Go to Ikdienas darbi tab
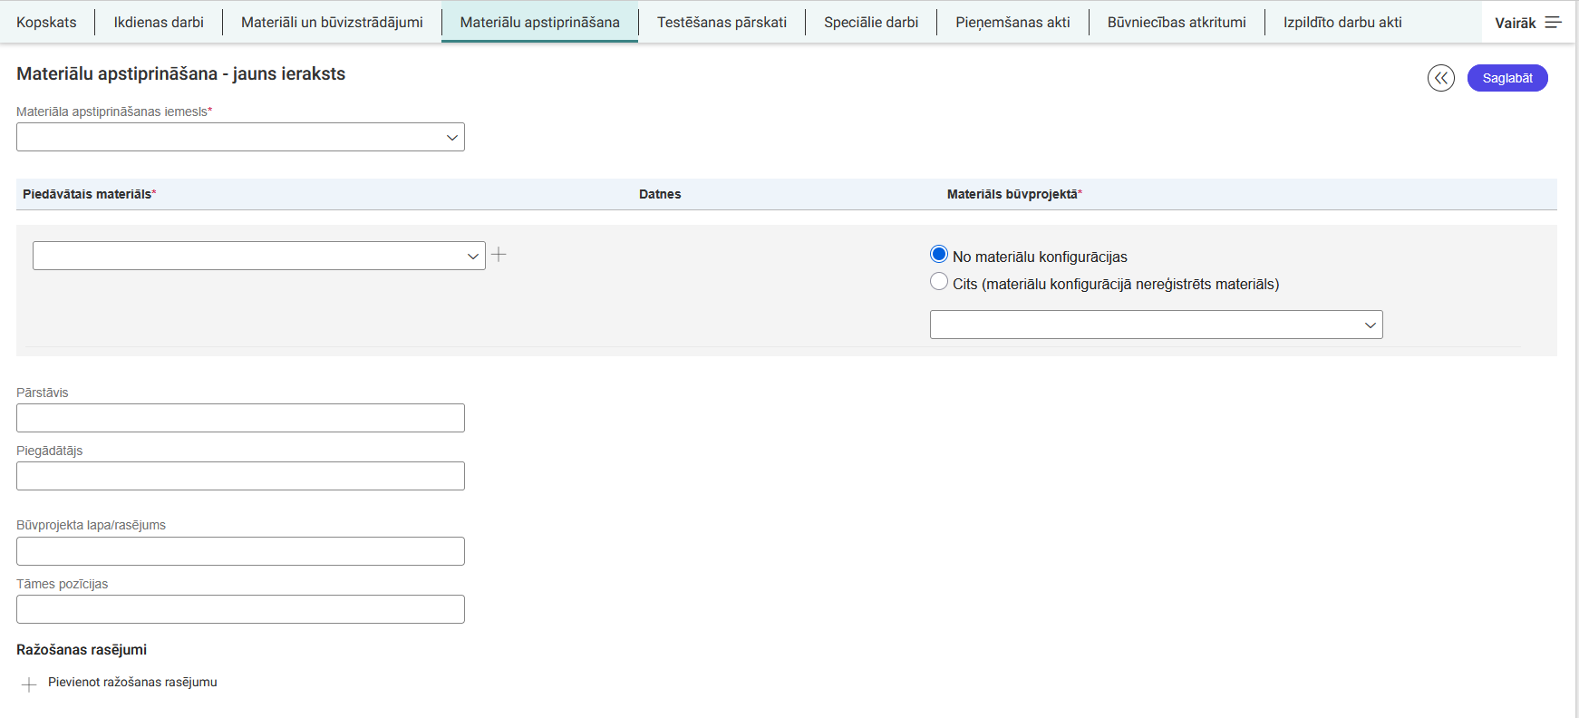The height and width of the screenshot is (718, 1579). click(x=159, y=22)
